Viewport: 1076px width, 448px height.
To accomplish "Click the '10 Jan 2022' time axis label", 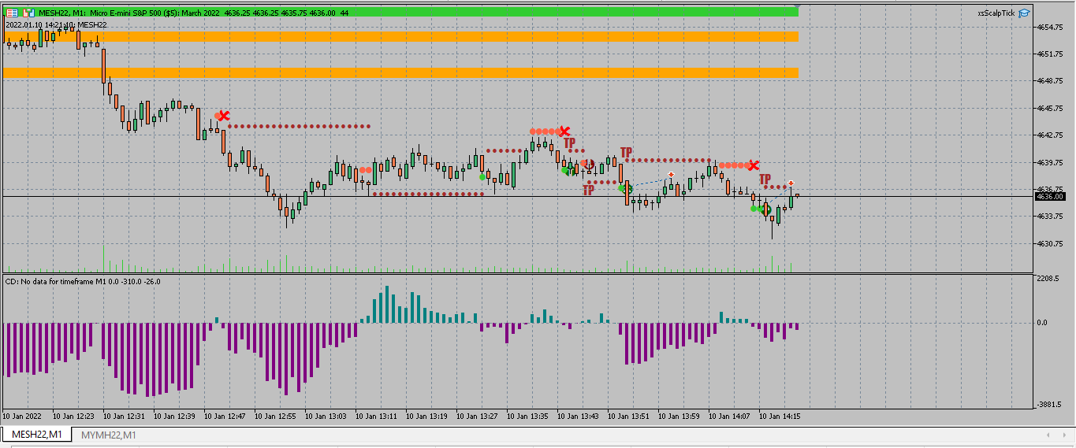I will point(22,416).
